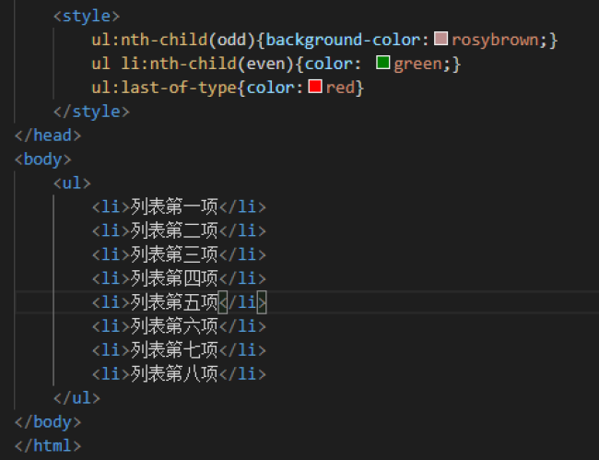Open the red color swatch picker
Image resolution: width=599 pixels, height=460 pixels.
click(315, 87)
